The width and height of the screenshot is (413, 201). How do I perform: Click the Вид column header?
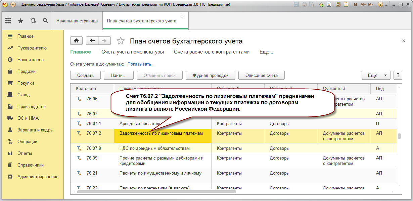pos(383,89)
